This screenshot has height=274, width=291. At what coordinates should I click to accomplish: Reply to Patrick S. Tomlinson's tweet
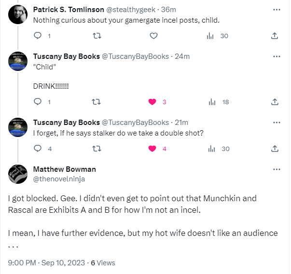pos(38,36)
